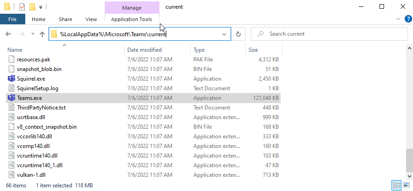Click the Properties quick access icon

22,7
